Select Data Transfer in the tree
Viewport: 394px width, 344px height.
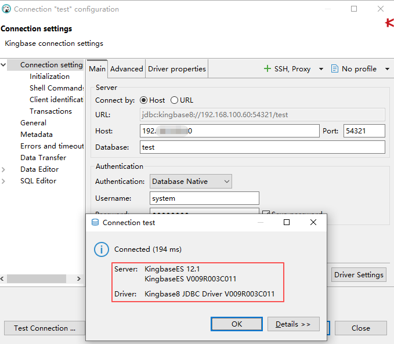[x=43, y=158]
